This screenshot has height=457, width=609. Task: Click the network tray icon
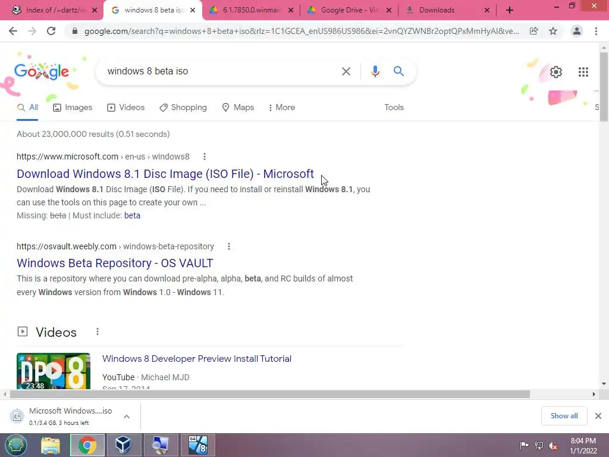tap(538, 445)
